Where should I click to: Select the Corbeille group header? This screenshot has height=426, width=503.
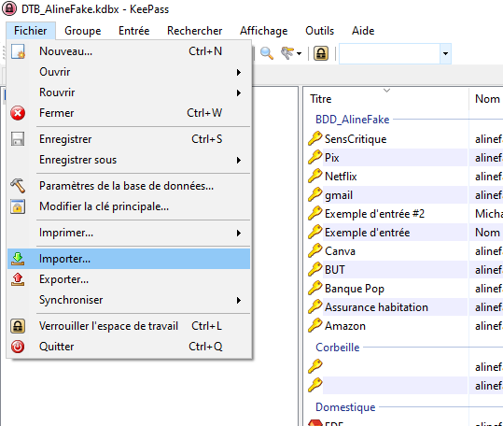[x=338, y=348]
